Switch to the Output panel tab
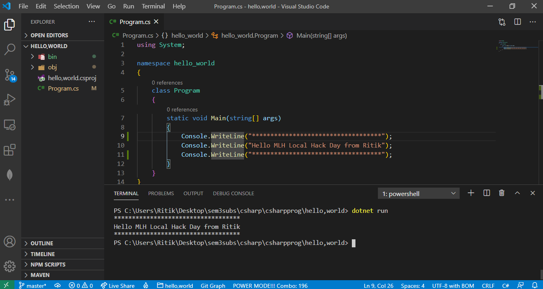The height and width of the screenshot is (289, 543). pos(194,193)
